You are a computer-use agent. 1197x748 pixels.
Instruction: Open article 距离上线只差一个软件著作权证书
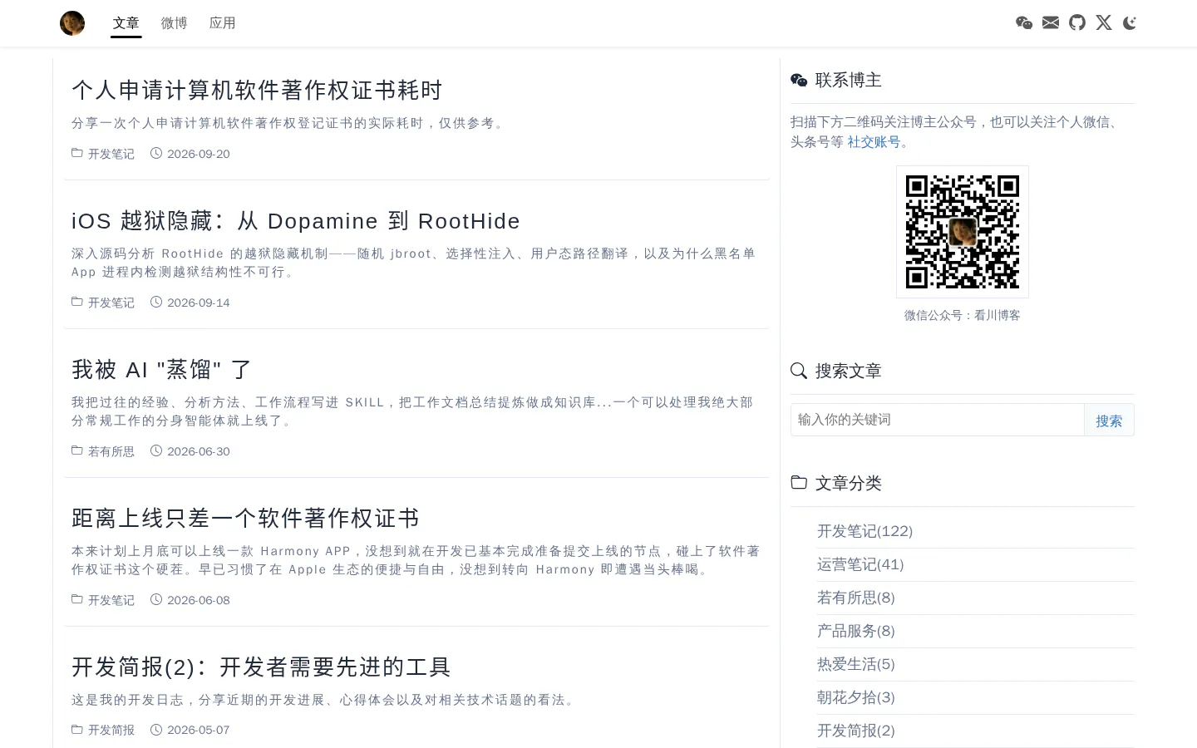point(245,519)
